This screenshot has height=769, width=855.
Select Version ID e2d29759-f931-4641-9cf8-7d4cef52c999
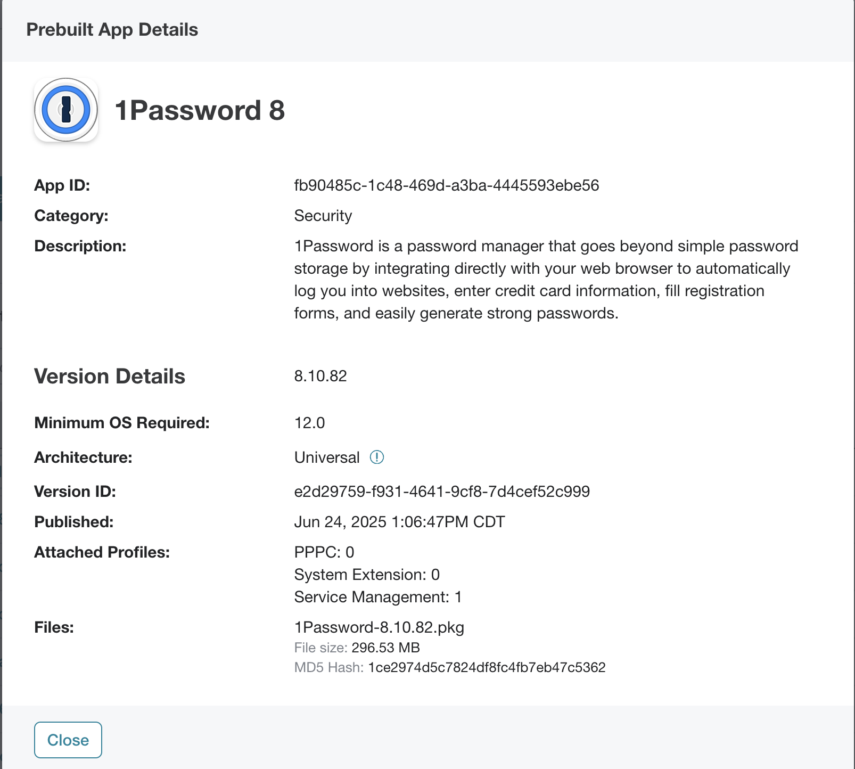click(x=442, y=491)
